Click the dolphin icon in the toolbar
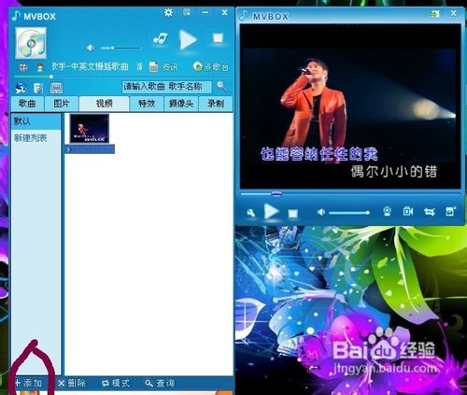467x395 pixels. (x=21, y=88)
